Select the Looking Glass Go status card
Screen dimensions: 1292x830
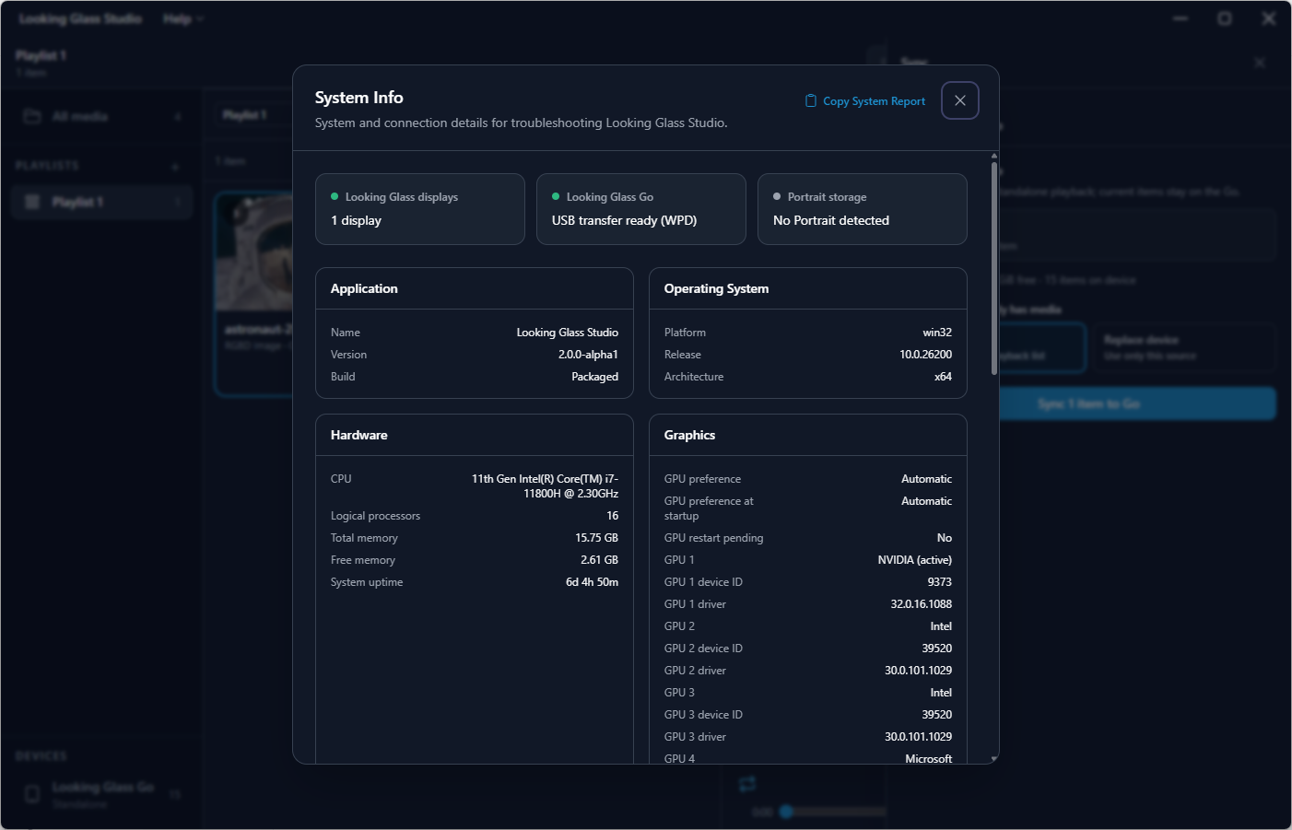tap(641, 209)
